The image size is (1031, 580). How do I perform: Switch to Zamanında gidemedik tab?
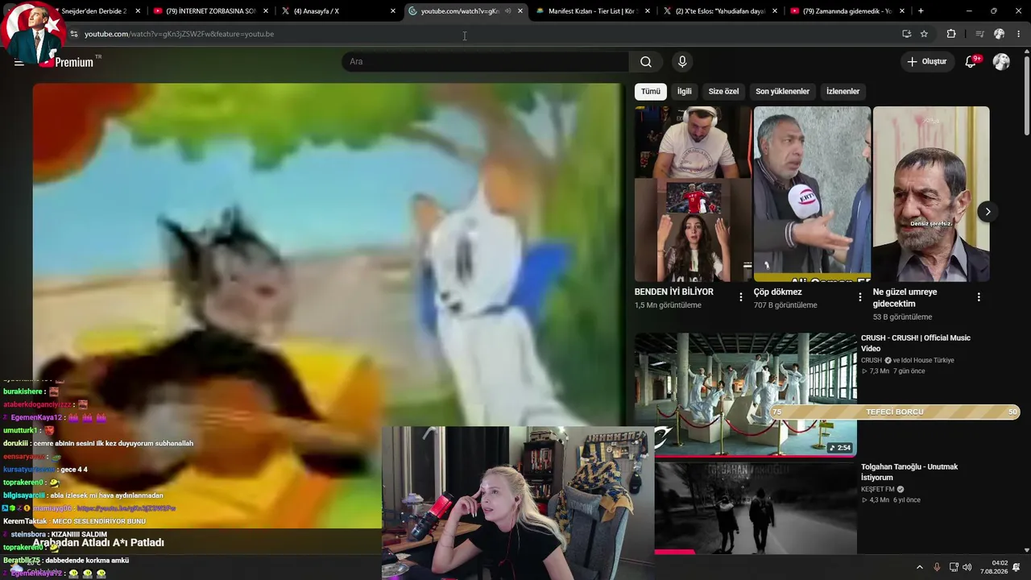[847, 11]
